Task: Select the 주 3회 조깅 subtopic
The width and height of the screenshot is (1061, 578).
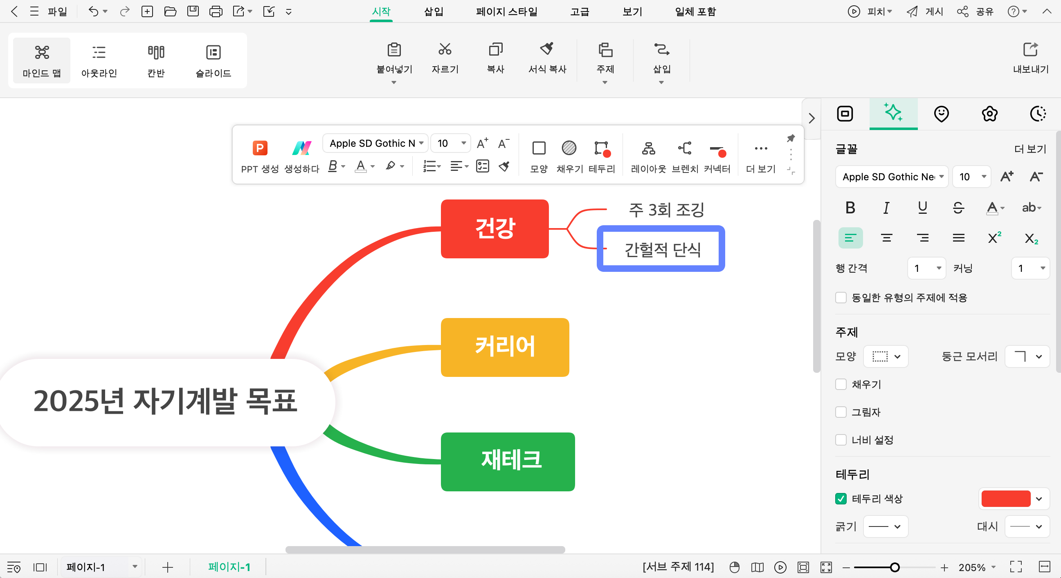Action: coord(666,210)
